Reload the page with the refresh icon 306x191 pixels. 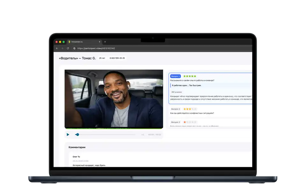click(68, 48)
